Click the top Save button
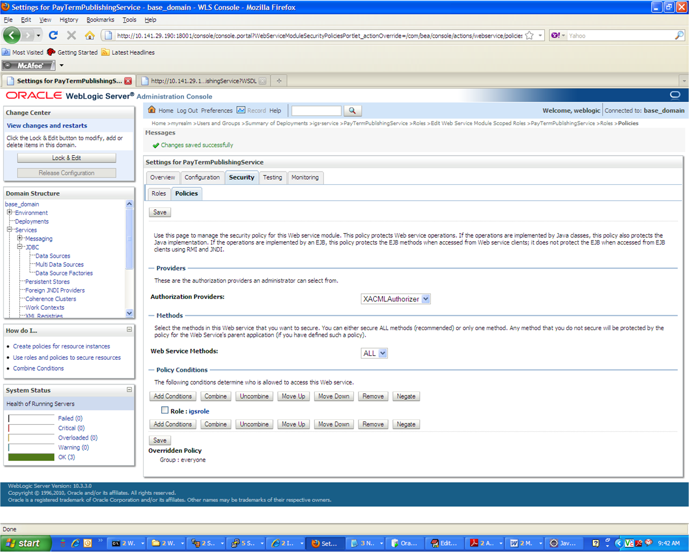The height and width of the screenshot is (552, 689). click(160, 212)
